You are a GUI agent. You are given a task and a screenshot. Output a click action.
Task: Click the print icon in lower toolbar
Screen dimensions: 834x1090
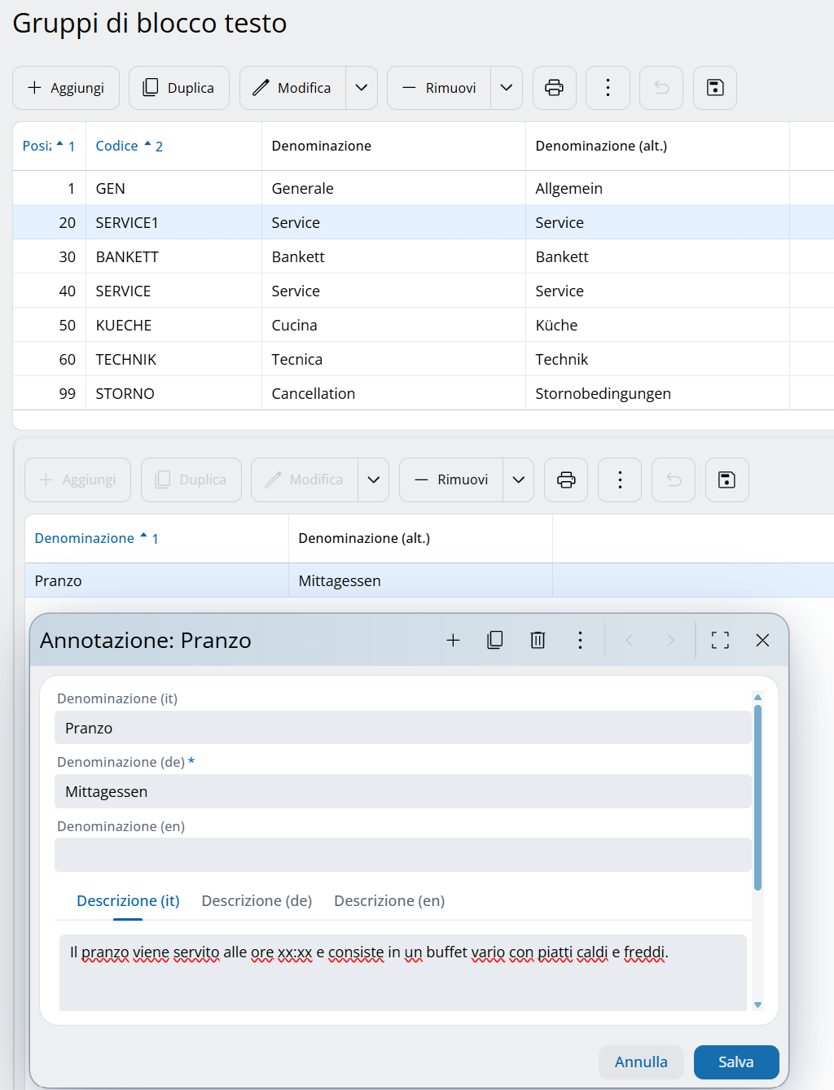[566, 480]
